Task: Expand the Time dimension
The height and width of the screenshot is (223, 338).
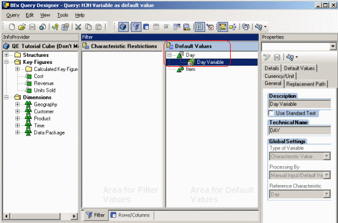Action: coord(17,125)
